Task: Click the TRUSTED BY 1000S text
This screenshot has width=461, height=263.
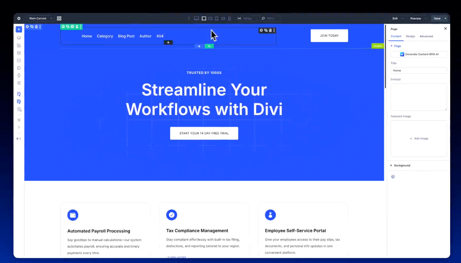Action: [x=204, y=73]
